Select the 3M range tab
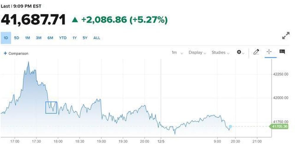 [x=39, y=38]
